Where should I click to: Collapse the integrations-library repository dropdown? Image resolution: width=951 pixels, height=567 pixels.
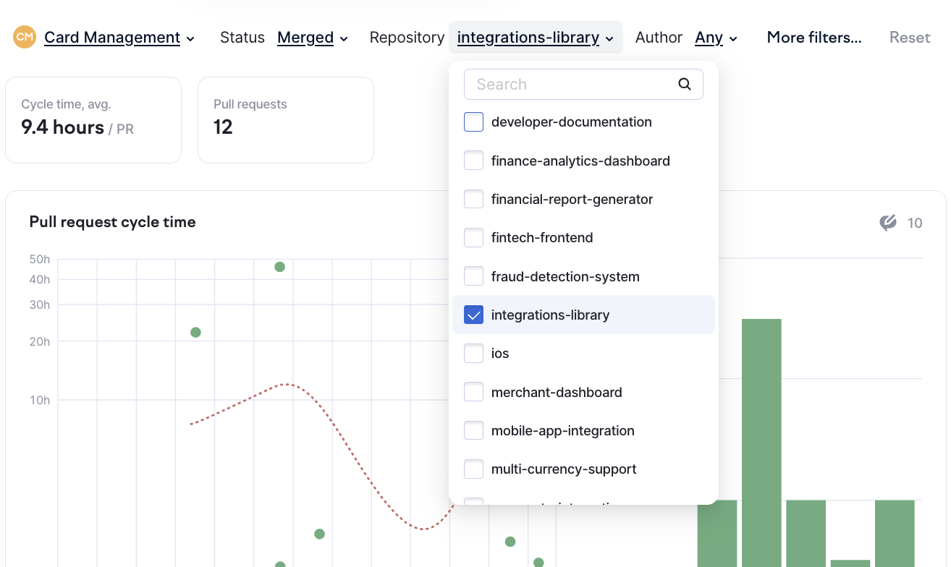535,38
